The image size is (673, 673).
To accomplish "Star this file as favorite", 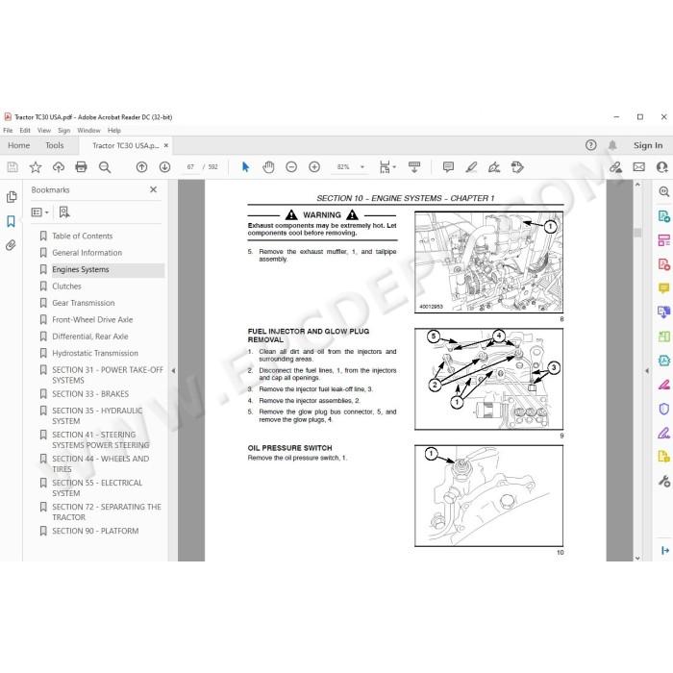I will point(36,167).
